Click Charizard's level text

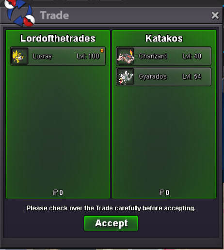[x=192, y=56]
